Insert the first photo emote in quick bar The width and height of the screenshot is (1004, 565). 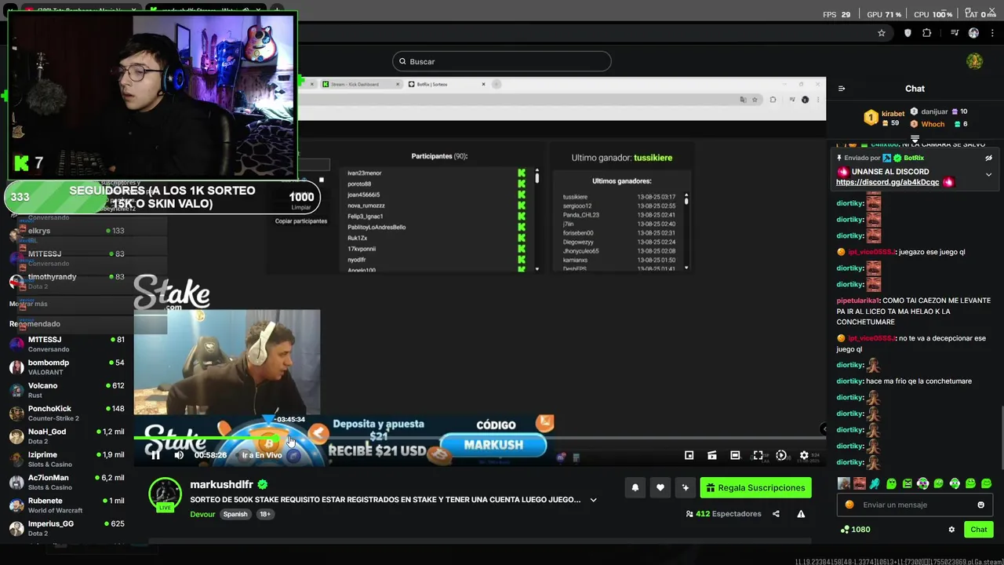pyautogui.click(x=843, y=483)
